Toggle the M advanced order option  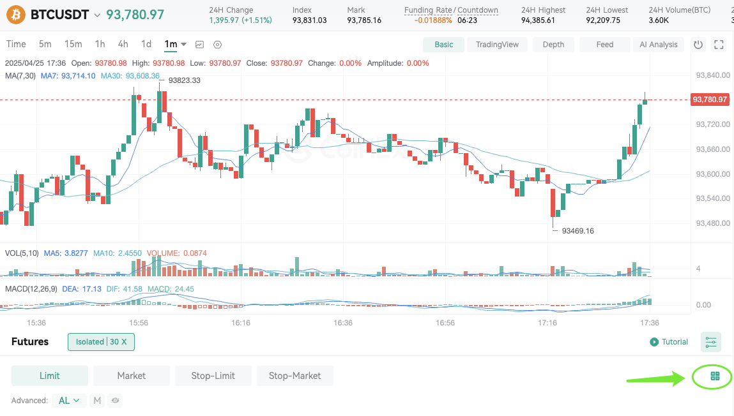[x=97, y=401]
